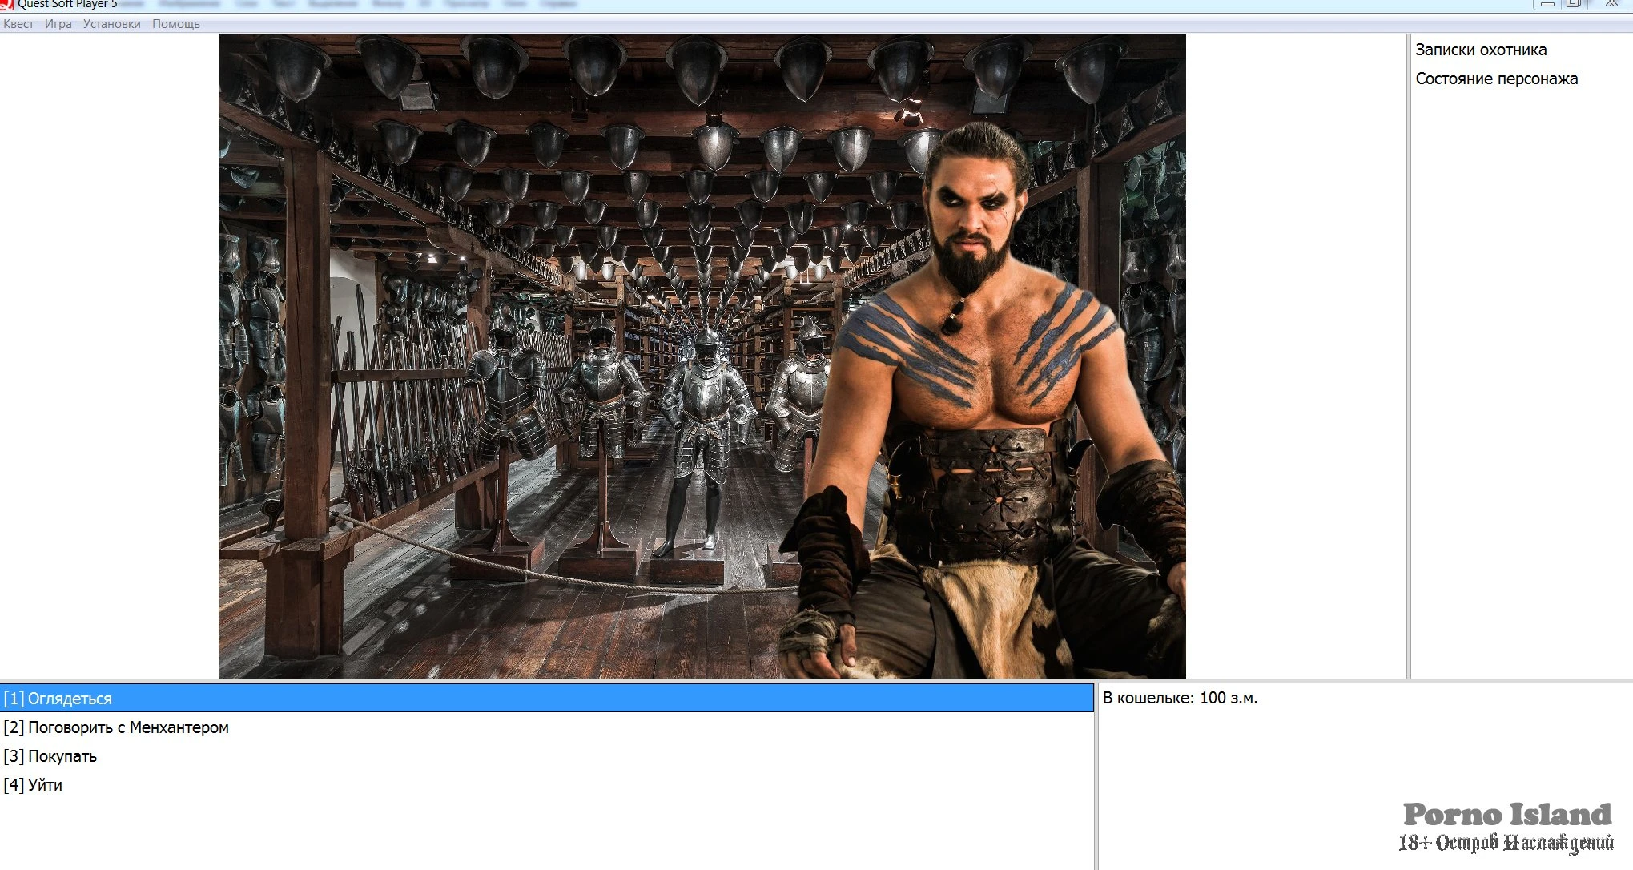Maximize the Quest Soft Player window
Image resolution: width=1633 pixels, height=870 pixels.
1573,4
